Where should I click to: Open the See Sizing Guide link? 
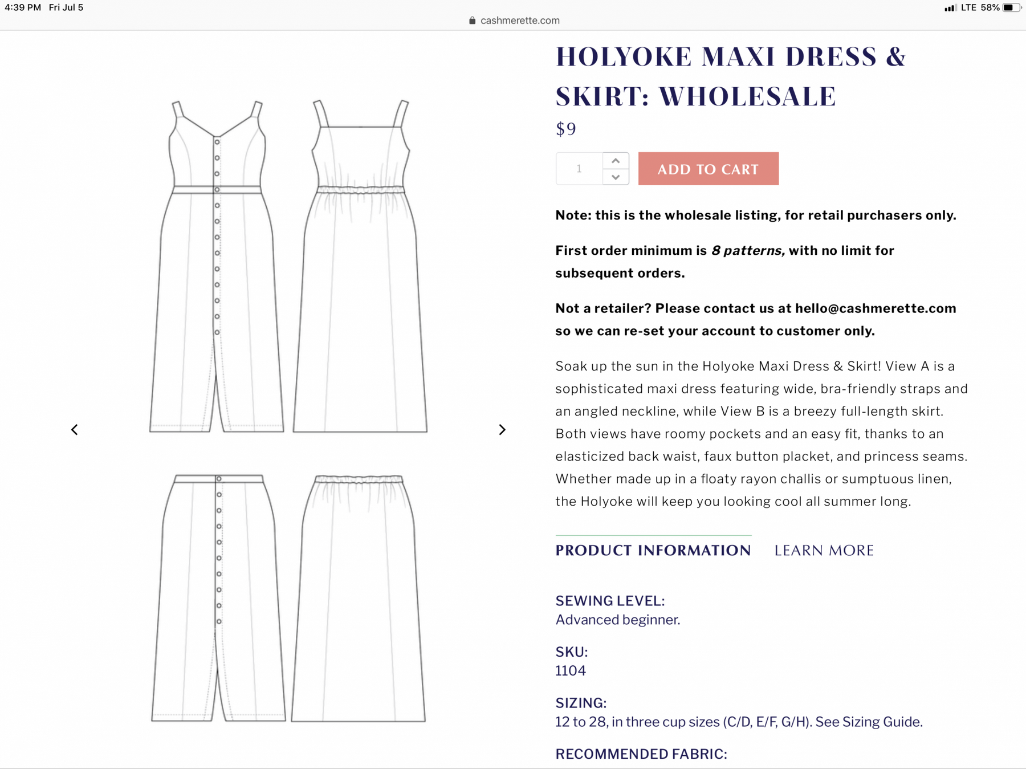868,722
